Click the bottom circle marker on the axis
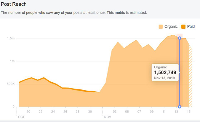Screen dimensions: 200x122 click(180, 107)
